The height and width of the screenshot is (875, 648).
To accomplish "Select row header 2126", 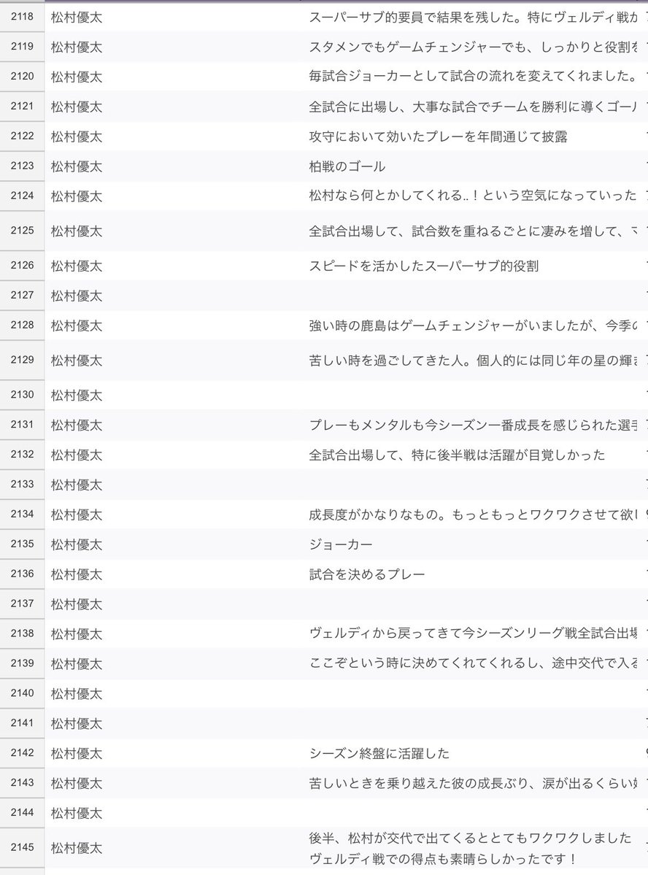I will (x=22, y=266).
